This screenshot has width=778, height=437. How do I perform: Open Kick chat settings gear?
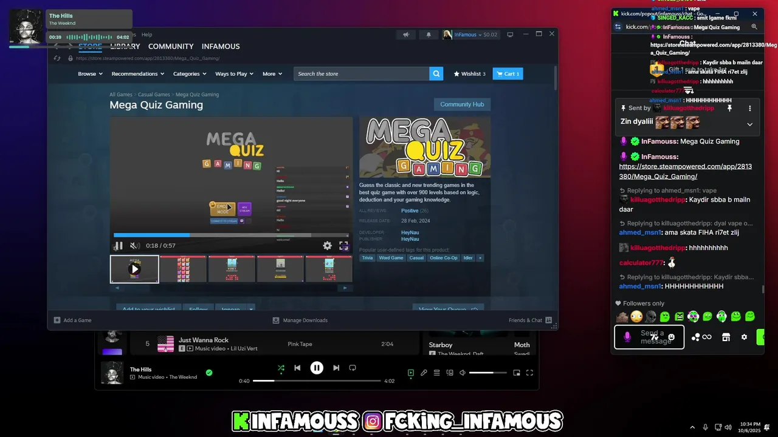[744, 337]
